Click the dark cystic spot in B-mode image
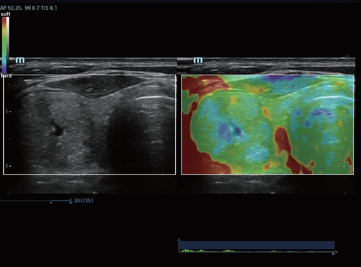The image size is (361, 267). click(x=58, y=130)
